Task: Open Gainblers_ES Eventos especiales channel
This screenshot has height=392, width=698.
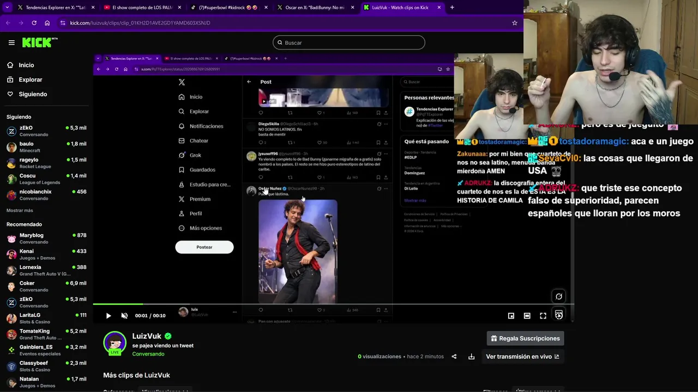Action: (x=46, y=351)
